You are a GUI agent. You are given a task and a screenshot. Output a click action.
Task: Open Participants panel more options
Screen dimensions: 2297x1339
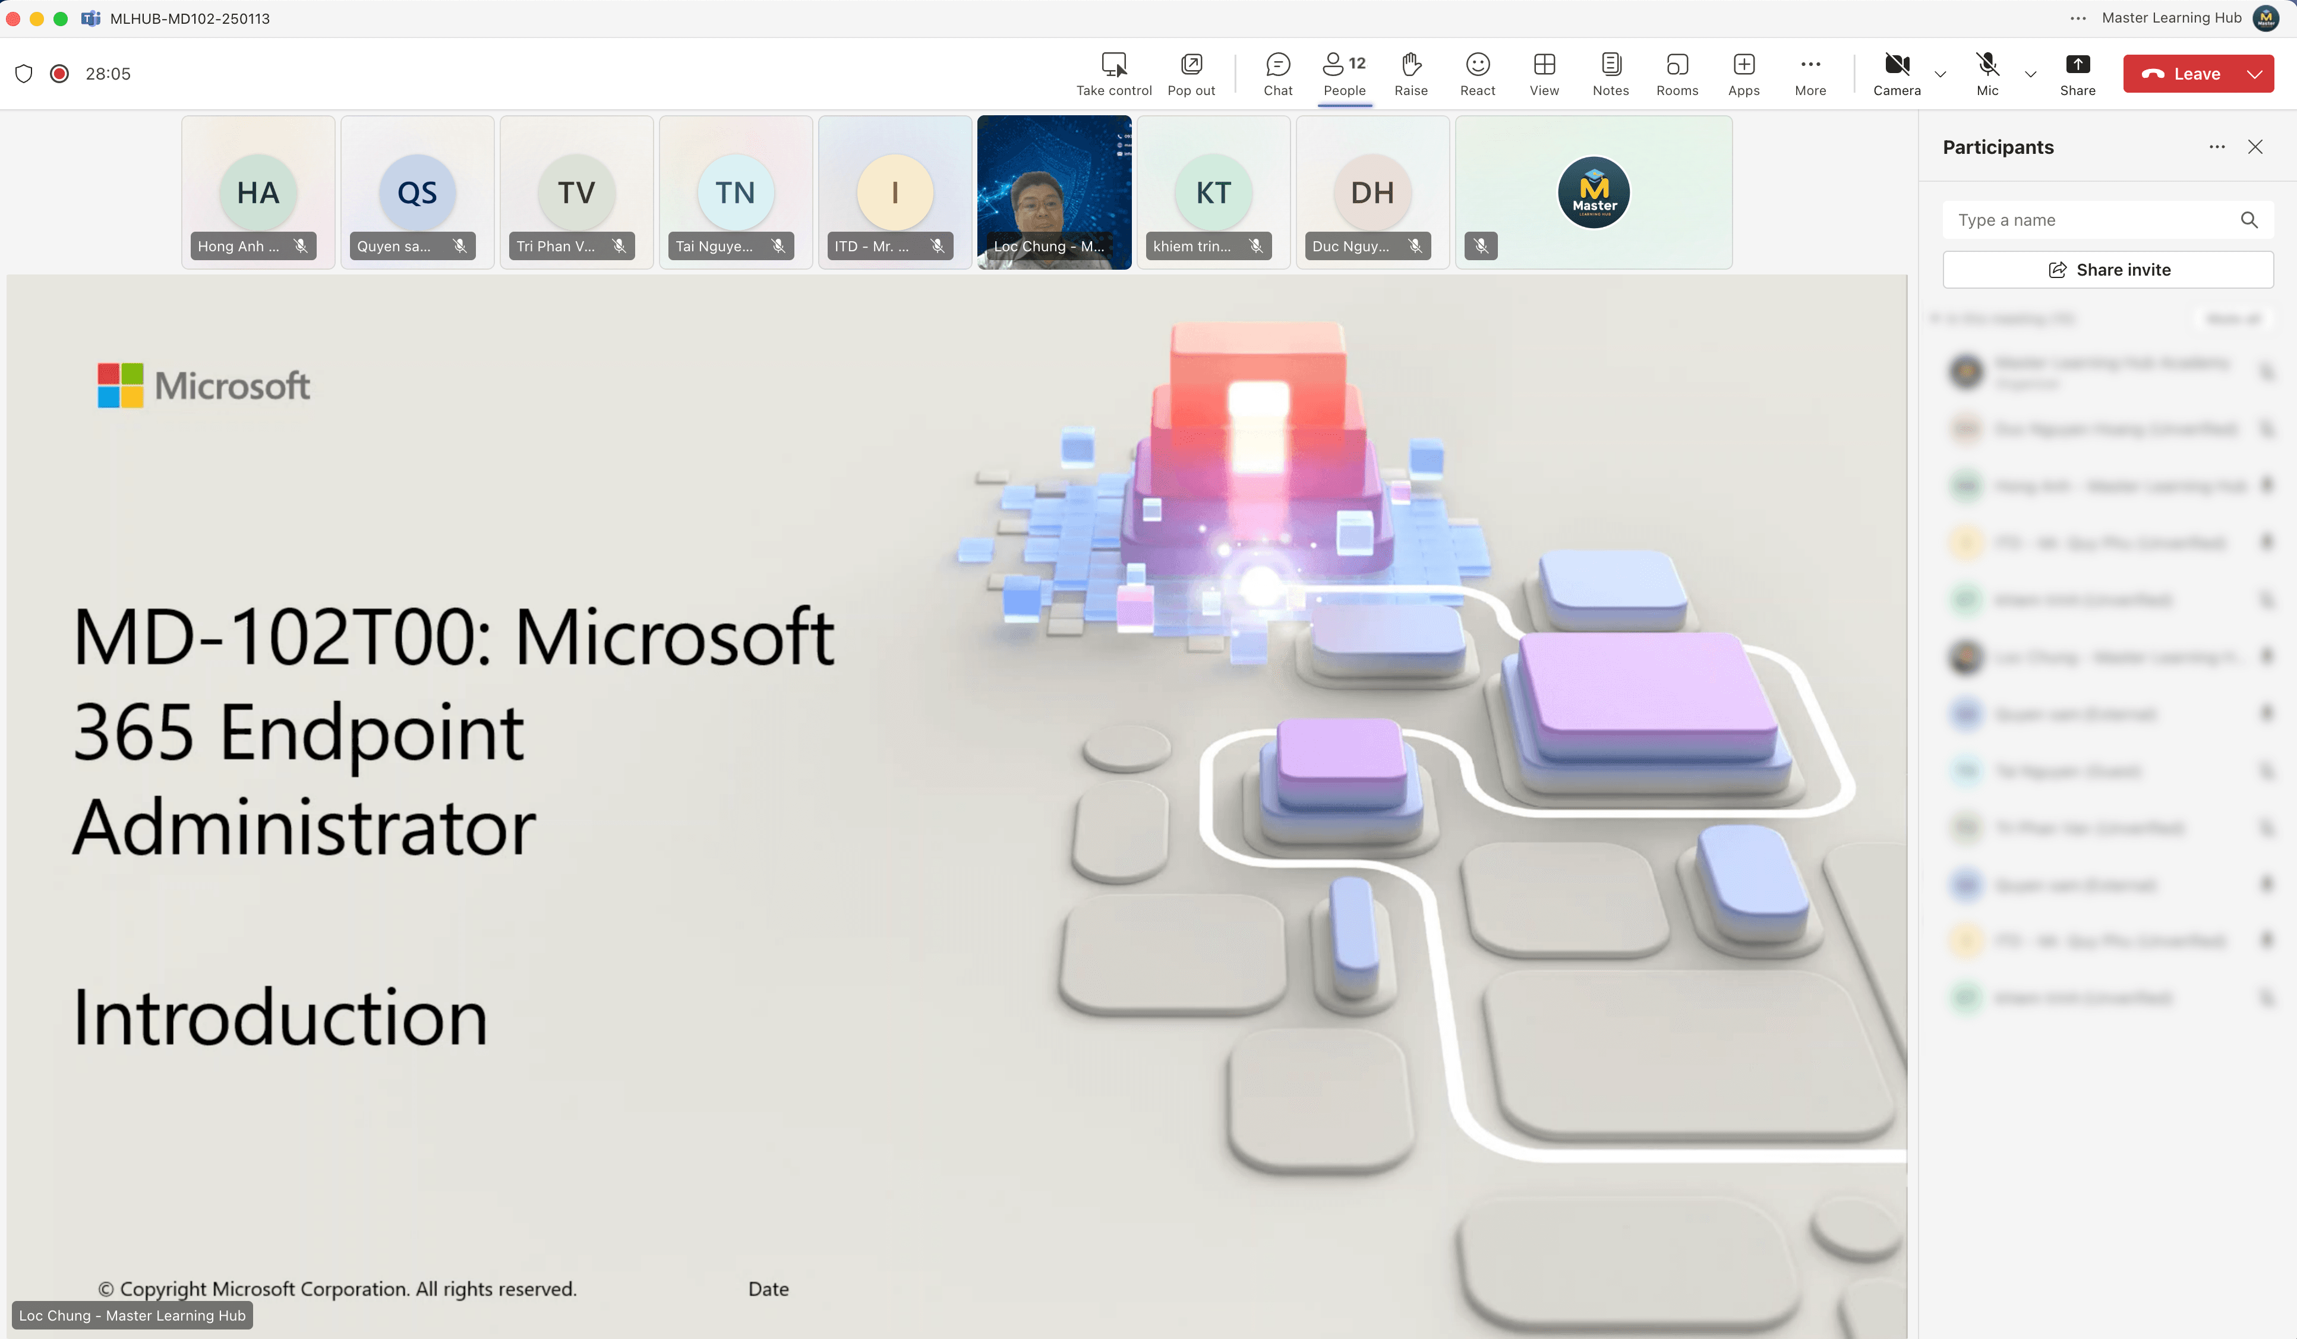[2217, 147]
